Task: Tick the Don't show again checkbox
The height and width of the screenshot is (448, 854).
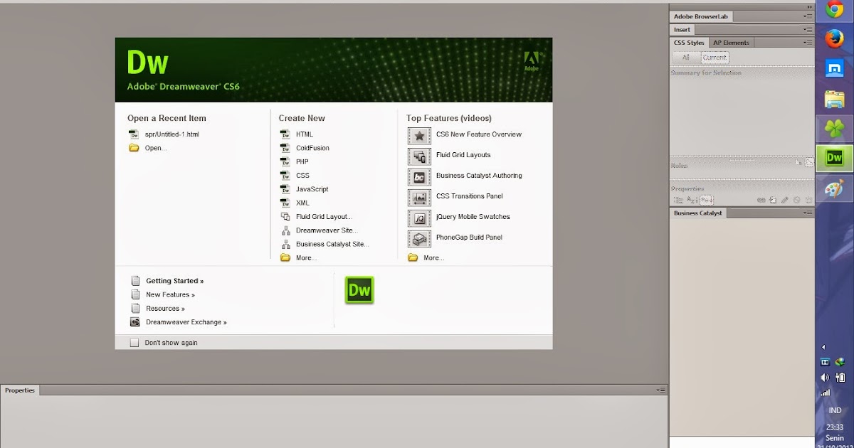Action: 135,343
